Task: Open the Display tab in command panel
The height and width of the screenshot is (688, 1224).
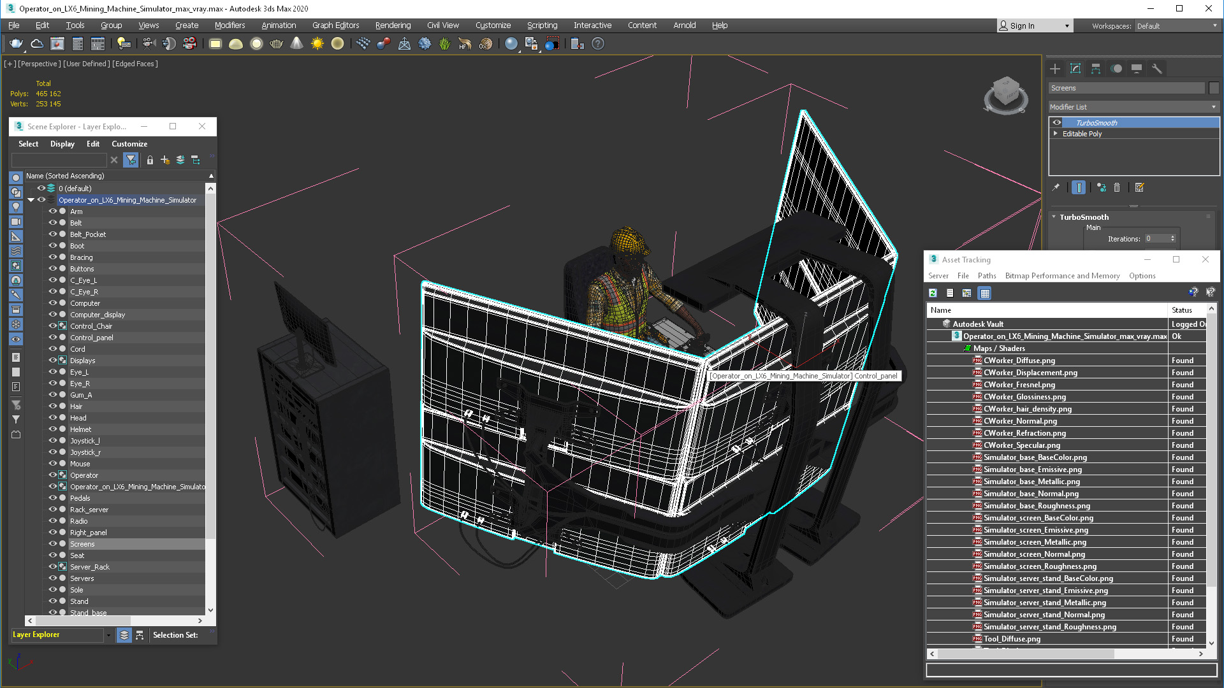Action: coord(1137,69)
